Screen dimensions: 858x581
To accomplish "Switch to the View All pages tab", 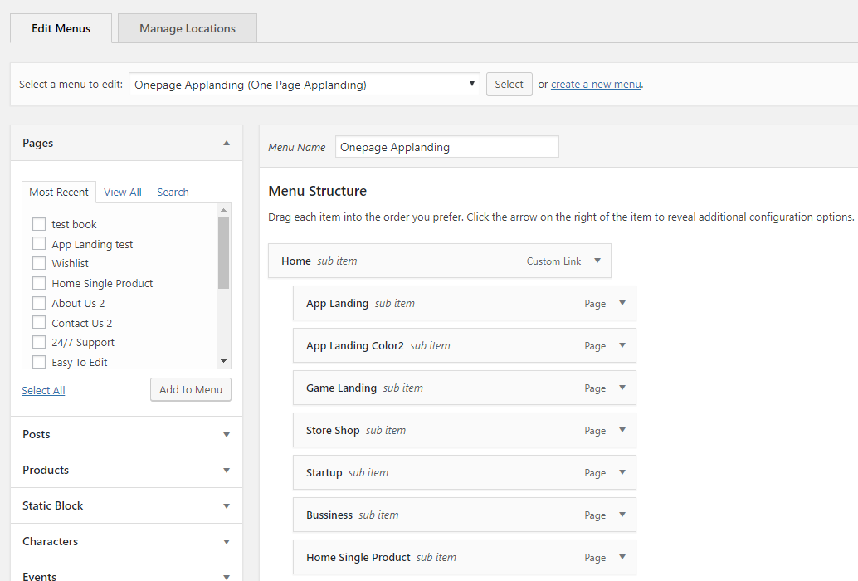I will (x=123, y=192).
